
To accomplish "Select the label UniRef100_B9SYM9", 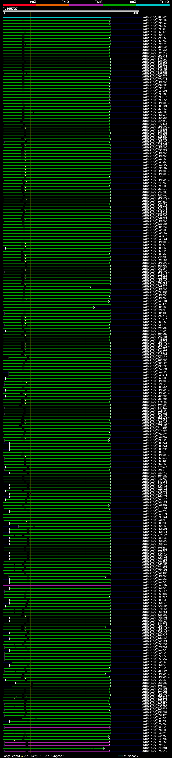I will pos(154,94).
